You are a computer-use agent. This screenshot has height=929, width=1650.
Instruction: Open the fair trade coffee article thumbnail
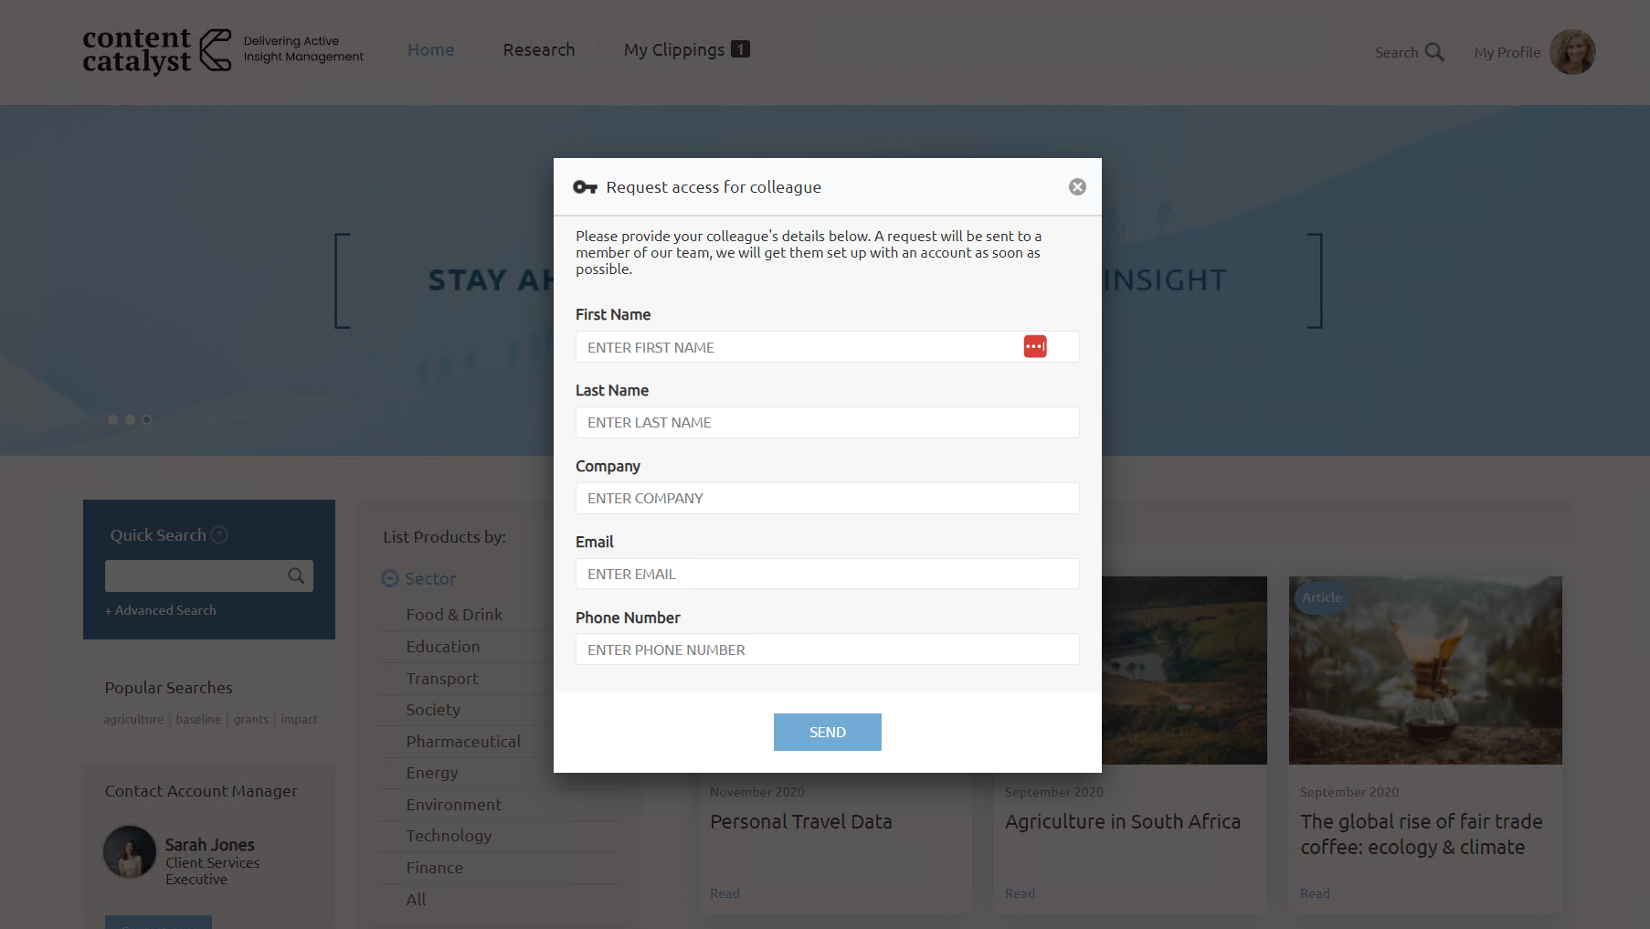click(x=1424, y=670)
